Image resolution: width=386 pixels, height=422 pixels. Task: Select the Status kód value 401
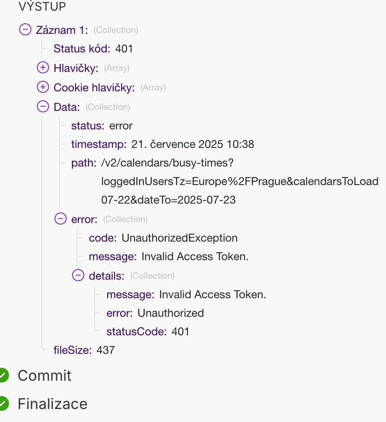click(x=124, y=49)
